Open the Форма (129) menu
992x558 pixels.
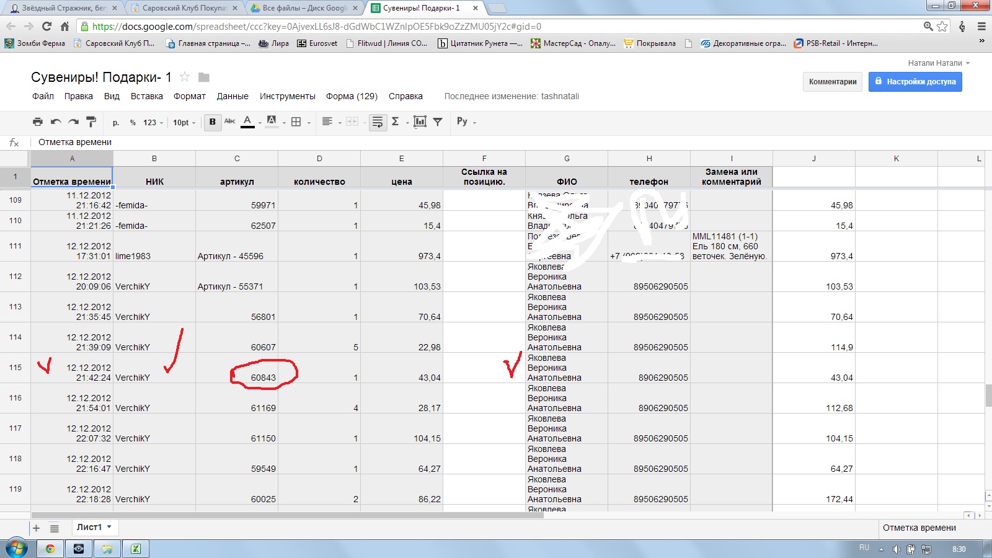[x=352, y=96]
